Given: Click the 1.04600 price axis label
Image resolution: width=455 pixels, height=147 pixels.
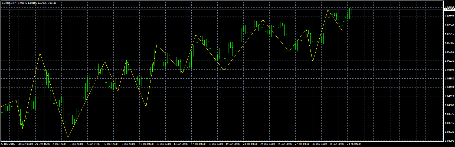Looking at the screenshot, I should coord(450,105).
